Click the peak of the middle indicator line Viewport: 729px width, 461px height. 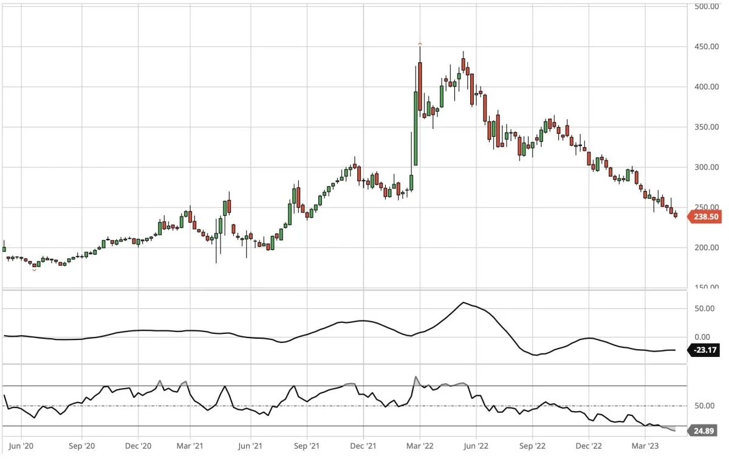point(463,302)
